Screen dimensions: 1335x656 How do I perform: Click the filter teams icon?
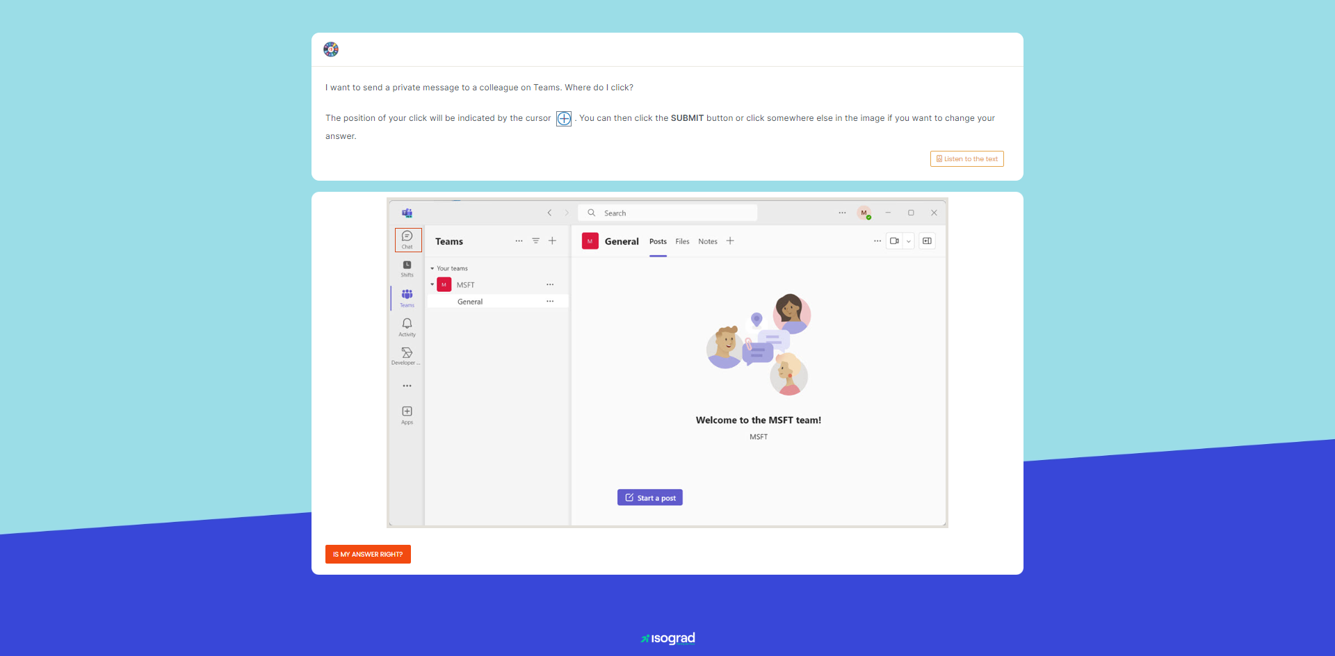[536, 241]
